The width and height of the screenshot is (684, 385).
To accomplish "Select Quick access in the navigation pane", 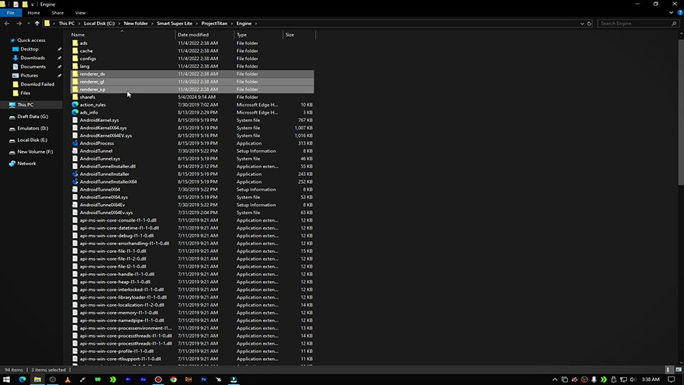I will click(x=31, y=40).
